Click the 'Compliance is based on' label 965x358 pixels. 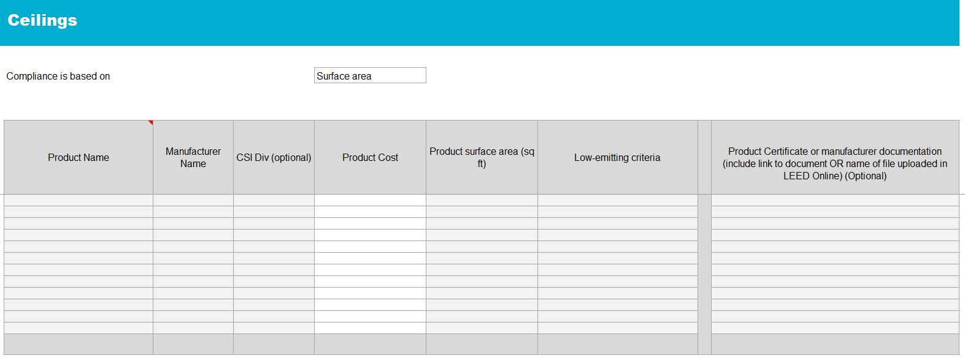click(x=58, y=76)
